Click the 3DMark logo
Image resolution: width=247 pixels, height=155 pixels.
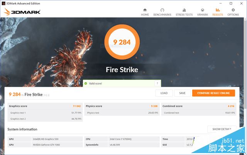(22, 12)
